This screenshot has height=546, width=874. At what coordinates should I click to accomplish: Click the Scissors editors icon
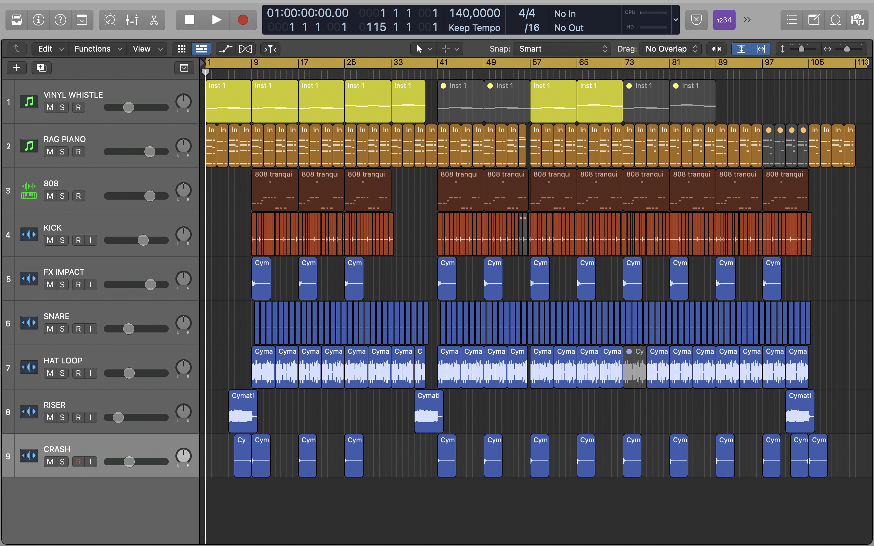(154, 20)
